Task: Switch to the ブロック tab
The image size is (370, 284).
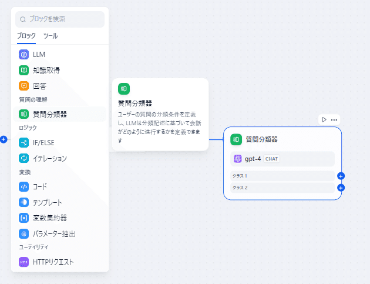Action: click(x=26, y=36)
